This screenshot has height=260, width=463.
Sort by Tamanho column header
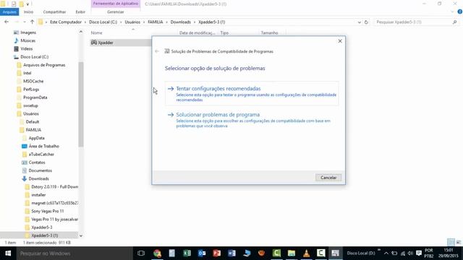[x=269, y=32]
